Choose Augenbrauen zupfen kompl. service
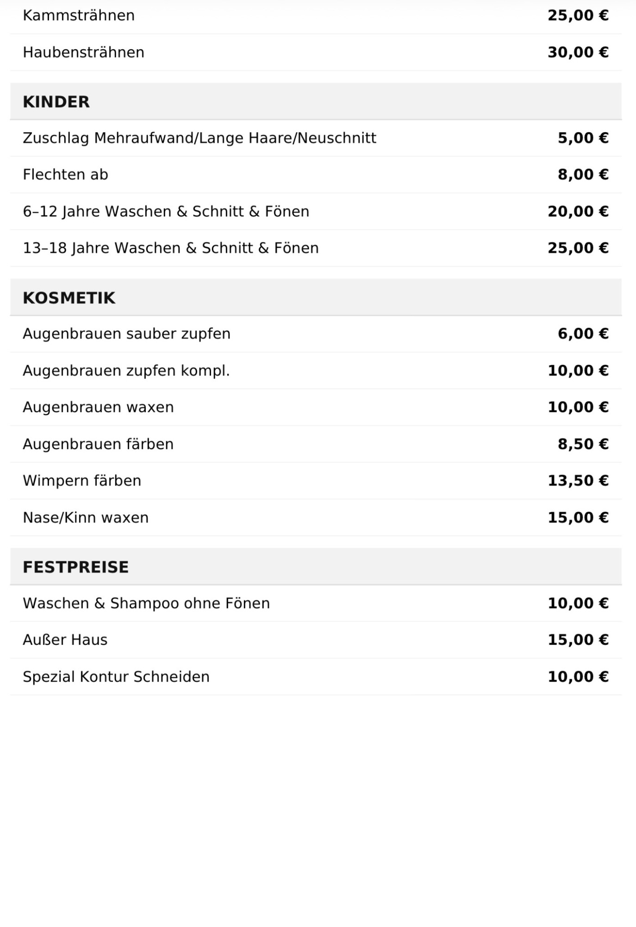Screen dimensions: 636x927 point(126,371)
